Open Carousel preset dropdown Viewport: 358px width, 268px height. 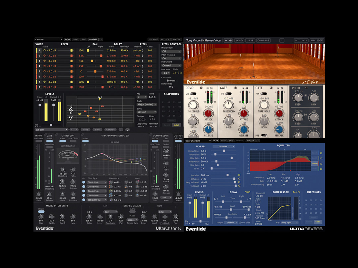(x=49, y=39)
